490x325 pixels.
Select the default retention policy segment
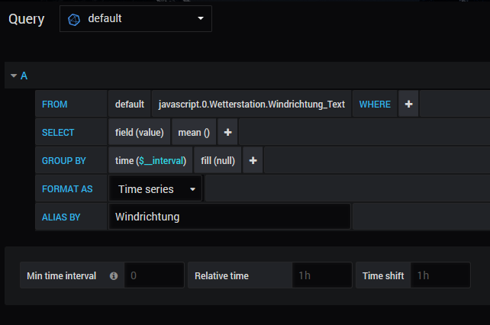(x=130, y=104)
